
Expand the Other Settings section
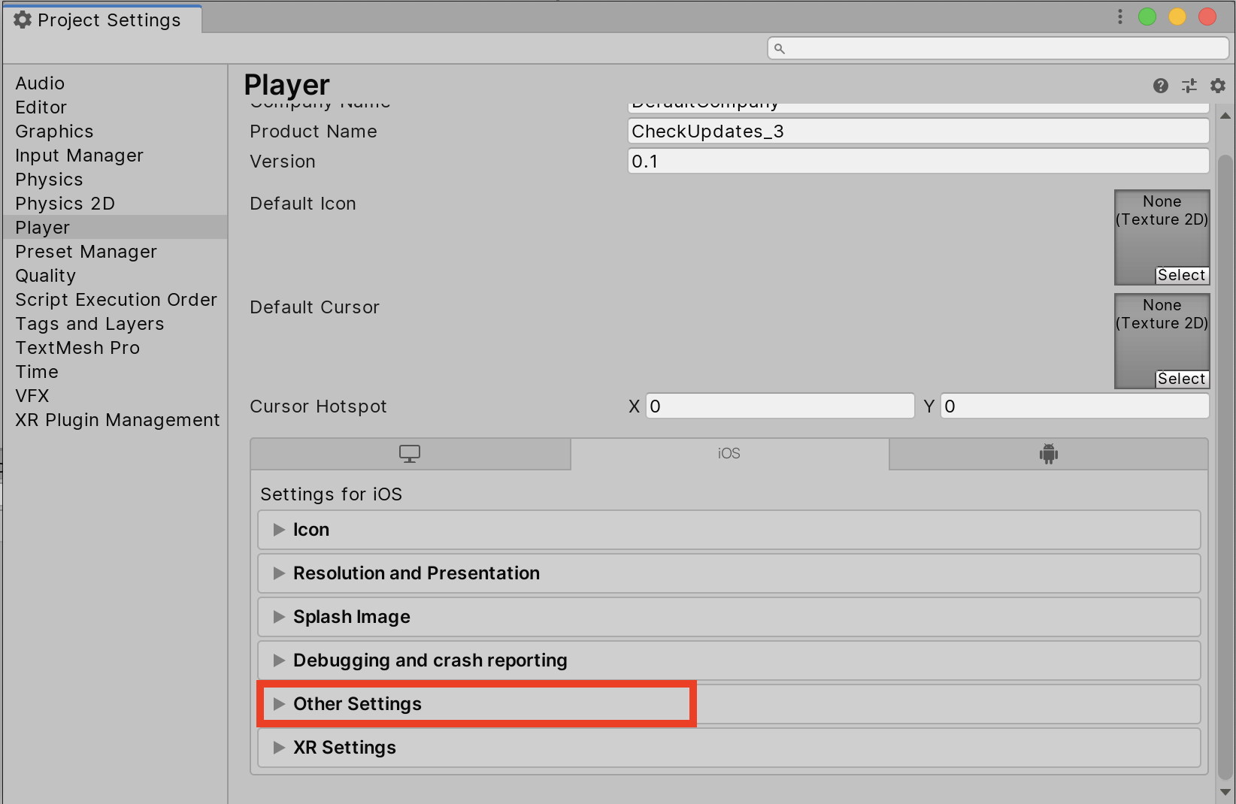tap(729, 704)
